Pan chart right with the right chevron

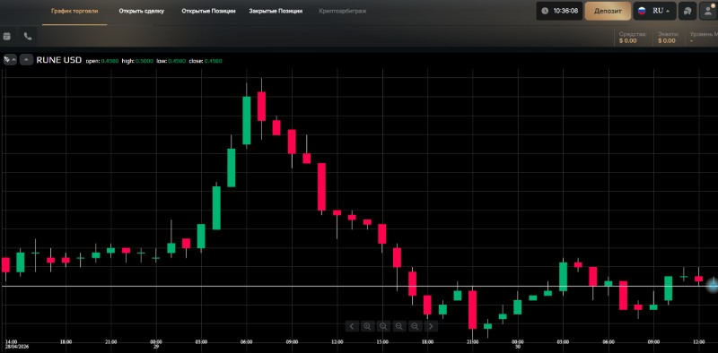[431, 326]
